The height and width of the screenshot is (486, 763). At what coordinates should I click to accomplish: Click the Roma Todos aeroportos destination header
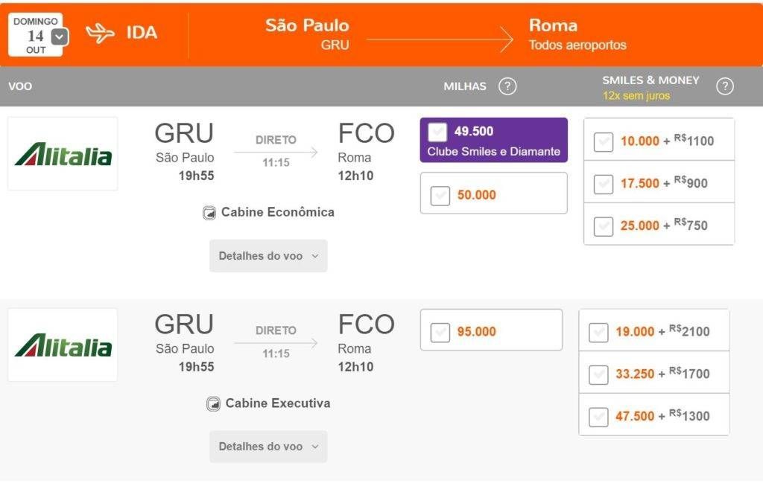577,34
